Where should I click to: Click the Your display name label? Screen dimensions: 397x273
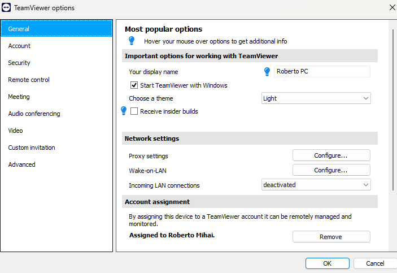coord(154,72)
